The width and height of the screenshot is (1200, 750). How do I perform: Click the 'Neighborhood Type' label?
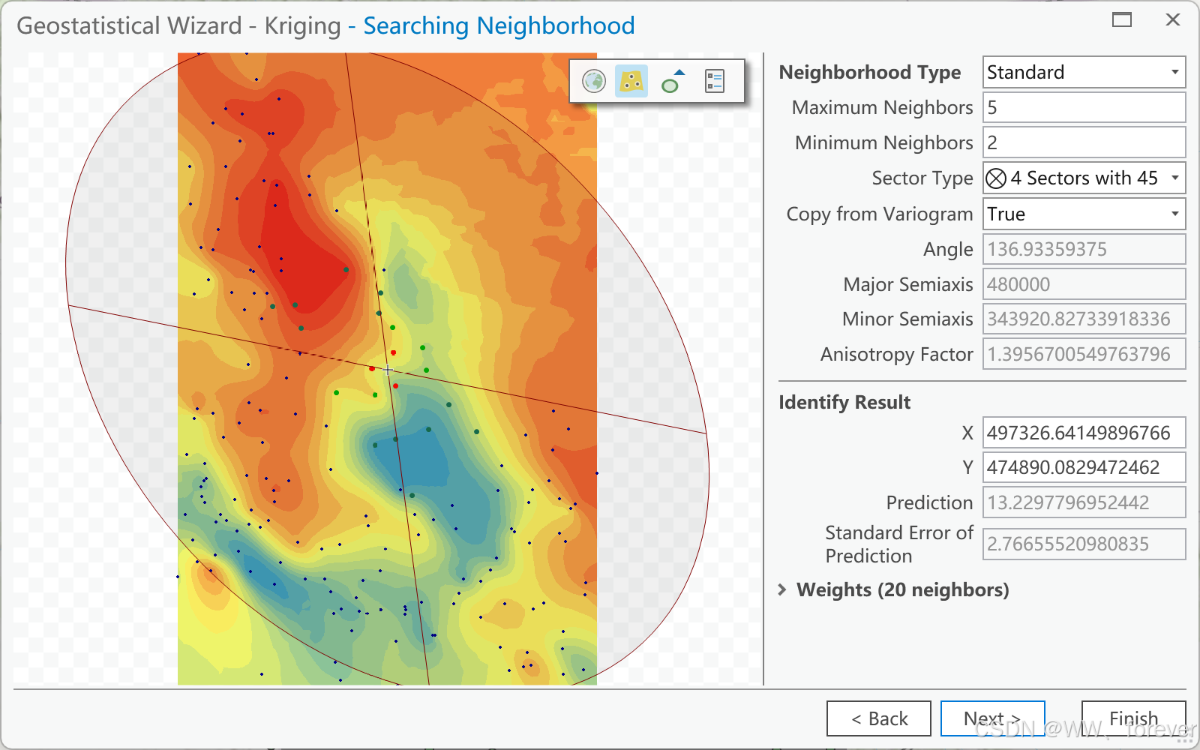tap(870, 72)
